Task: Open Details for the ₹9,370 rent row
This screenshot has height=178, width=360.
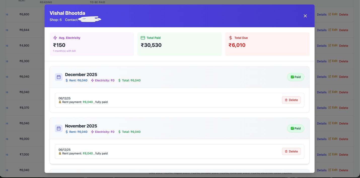Action: [x=321, y=108]
